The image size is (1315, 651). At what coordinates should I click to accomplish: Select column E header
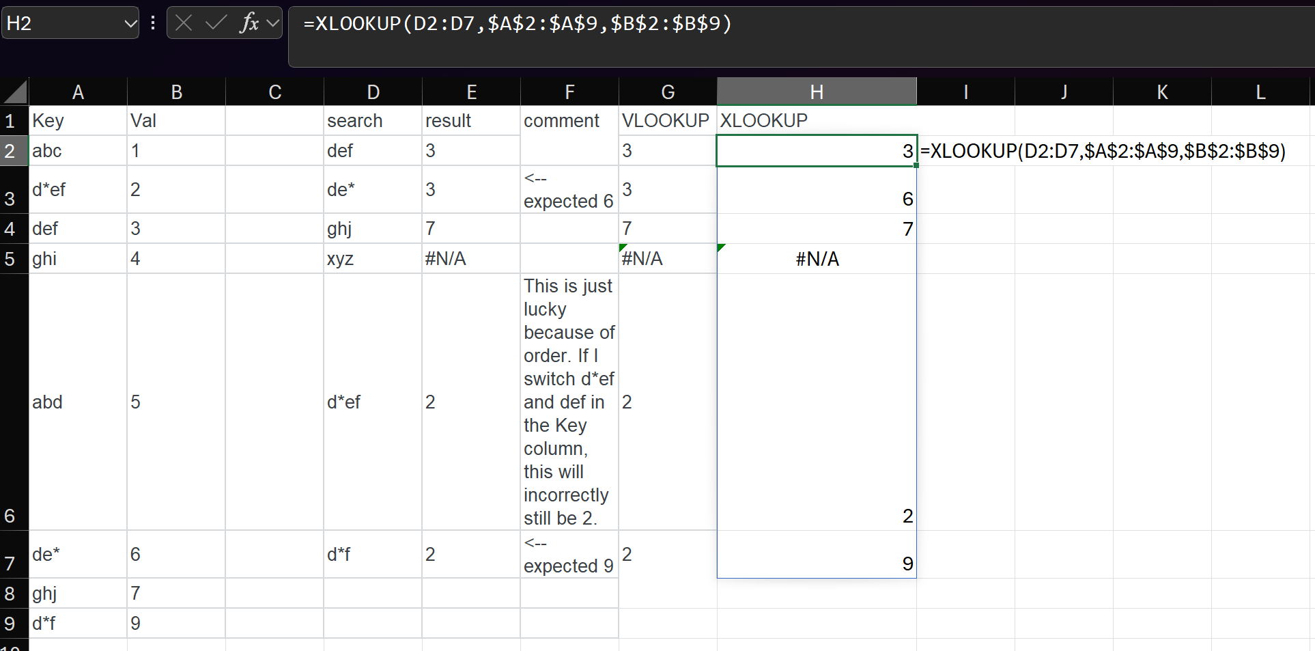pos(471,92)
